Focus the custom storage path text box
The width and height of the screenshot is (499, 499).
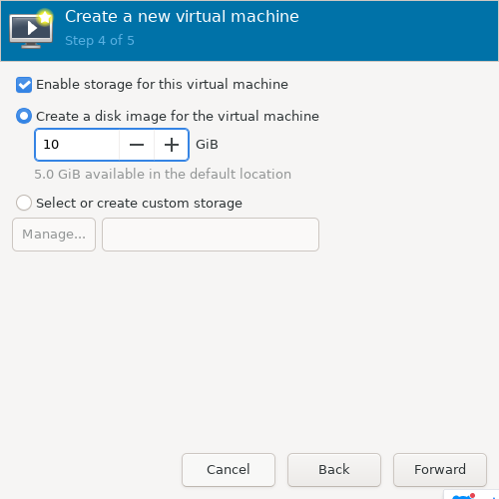point(211,235)
